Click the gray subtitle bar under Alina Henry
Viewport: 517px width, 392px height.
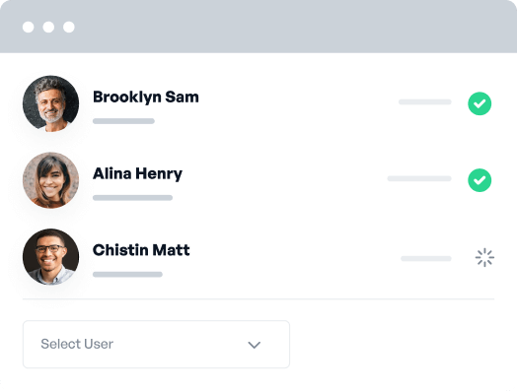click(132, 198)
